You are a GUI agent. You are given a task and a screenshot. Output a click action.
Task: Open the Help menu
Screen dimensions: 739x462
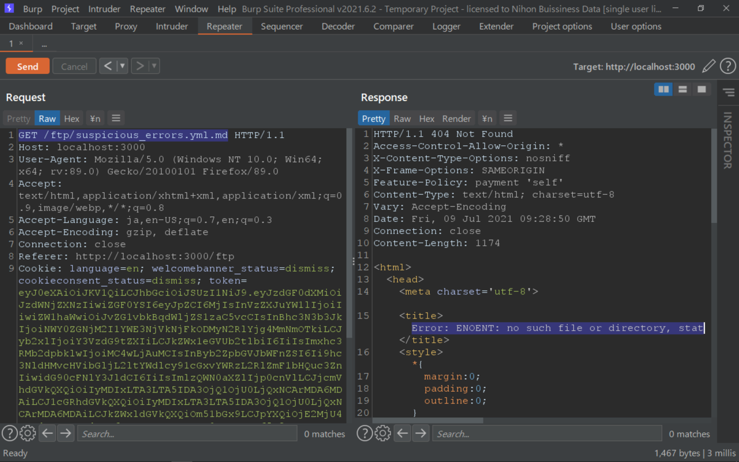pos(227,9)
